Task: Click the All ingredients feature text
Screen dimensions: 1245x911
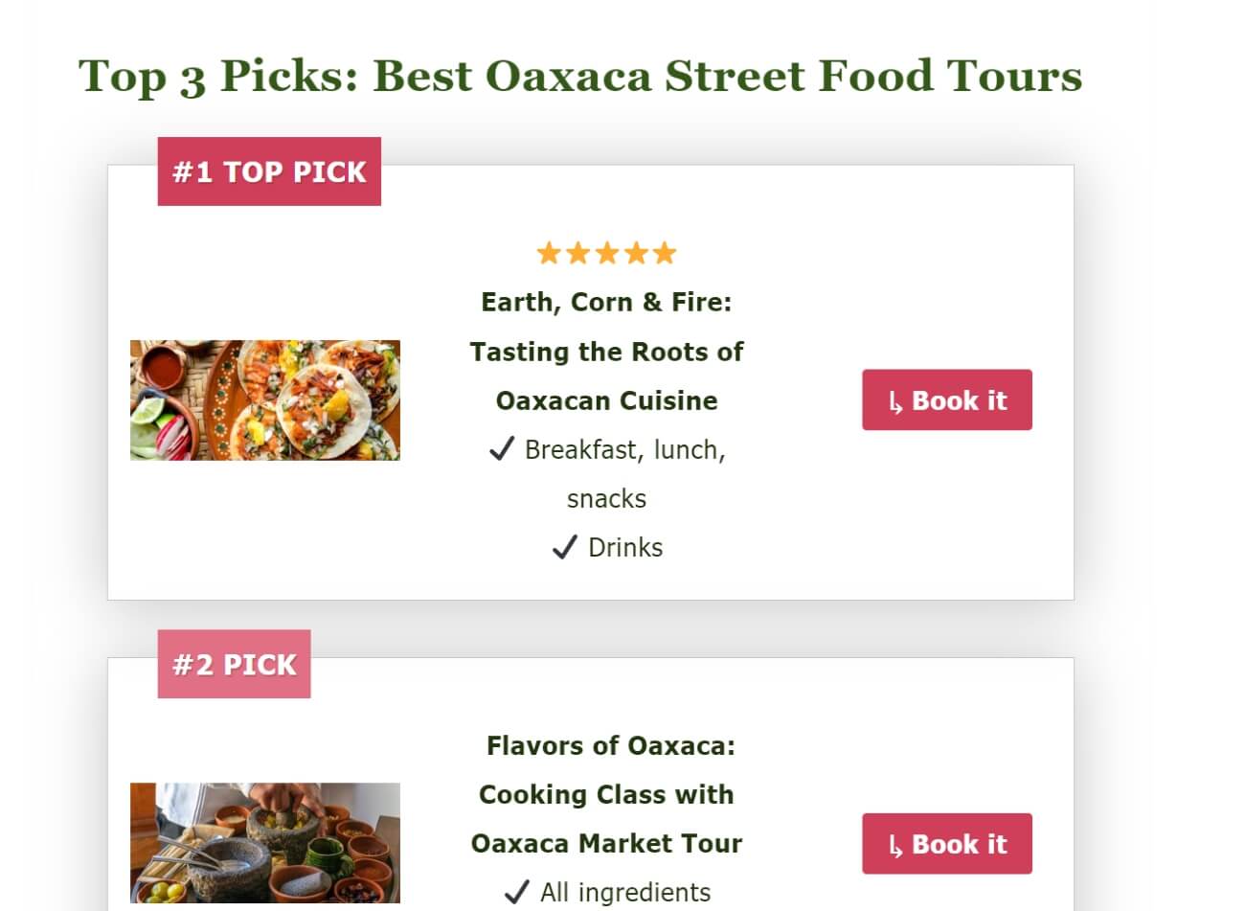Action: (625, 892)
